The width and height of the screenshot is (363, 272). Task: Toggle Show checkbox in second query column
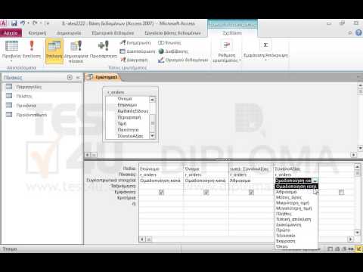[206, 192]
